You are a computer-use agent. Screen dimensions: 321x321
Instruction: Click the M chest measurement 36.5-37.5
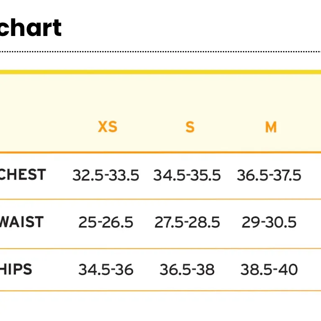[269, 175]
